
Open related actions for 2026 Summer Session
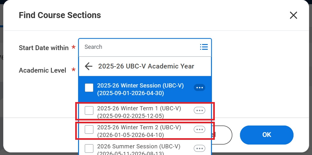[200, 148]
